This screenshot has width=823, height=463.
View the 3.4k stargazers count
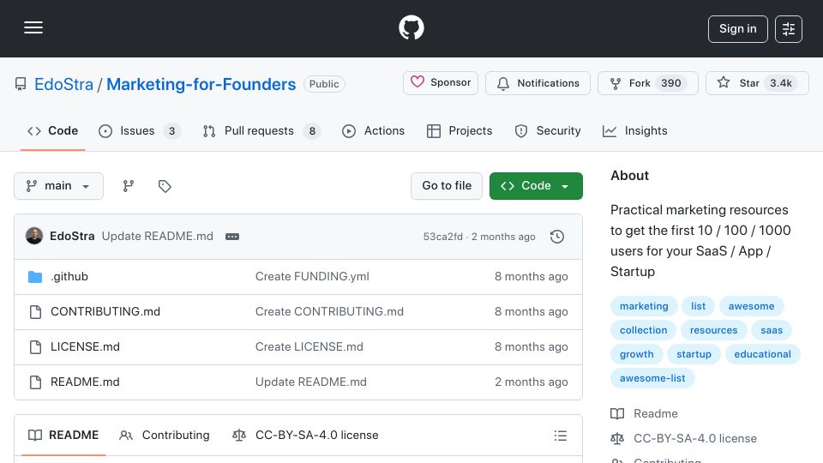pyautogui.click(x=780, y=83)
